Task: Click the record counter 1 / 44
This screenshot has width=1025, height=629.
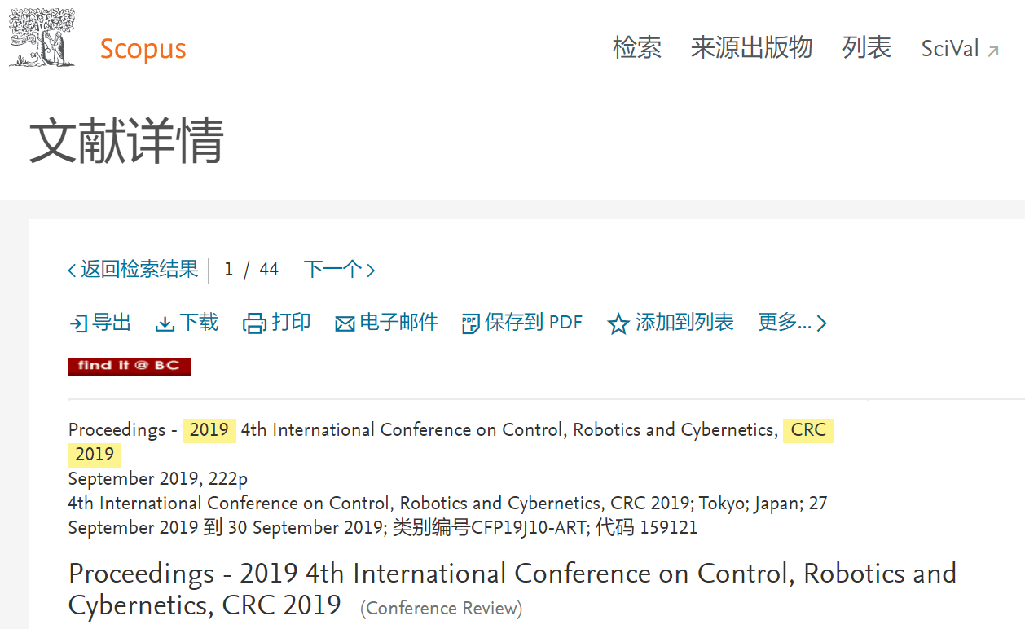Action: pos(252,270)
